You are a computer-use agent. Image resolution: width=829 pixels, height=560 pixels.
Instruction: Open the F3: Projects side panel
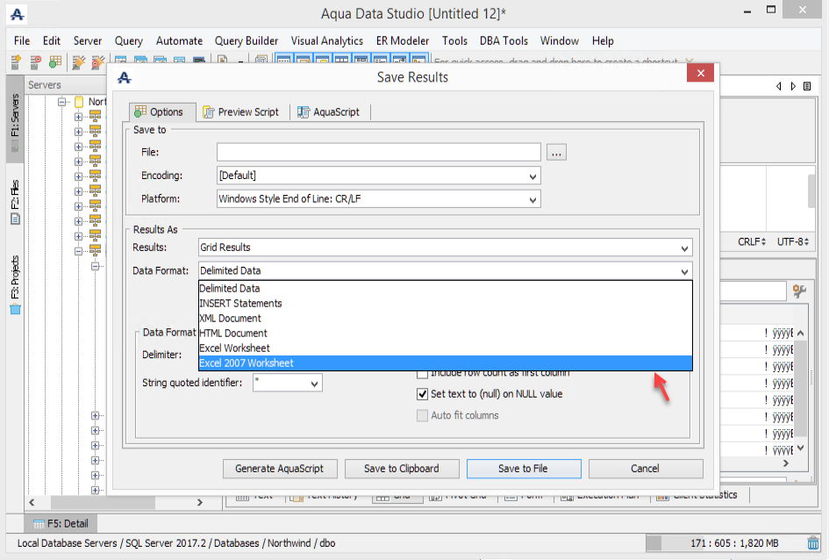(15, 283)
